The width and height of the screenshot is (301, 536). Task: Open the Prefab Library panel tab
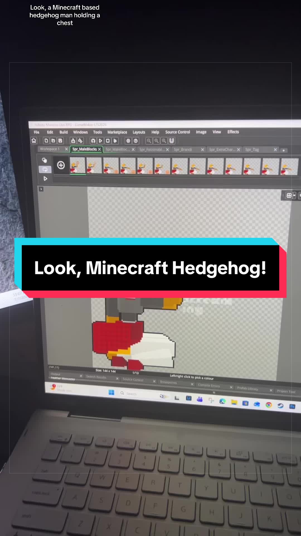[247, 388]
